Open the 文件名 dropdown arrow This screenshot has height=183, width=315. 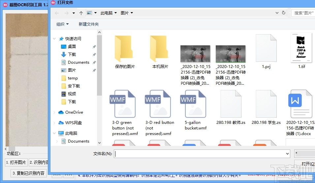(288, 154)
